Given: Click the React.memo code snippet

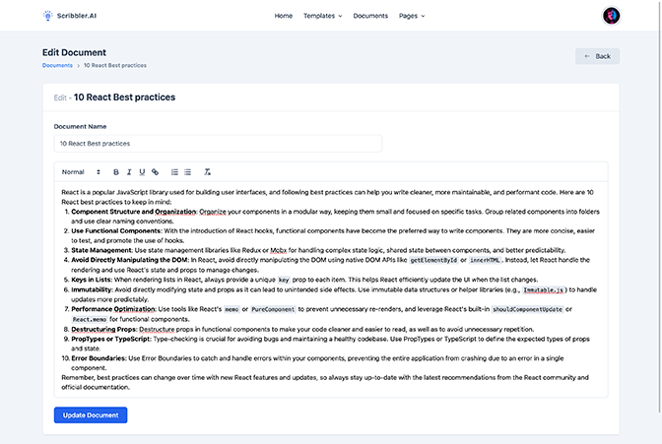Looking at the screenshot, I should pos(90,320).
